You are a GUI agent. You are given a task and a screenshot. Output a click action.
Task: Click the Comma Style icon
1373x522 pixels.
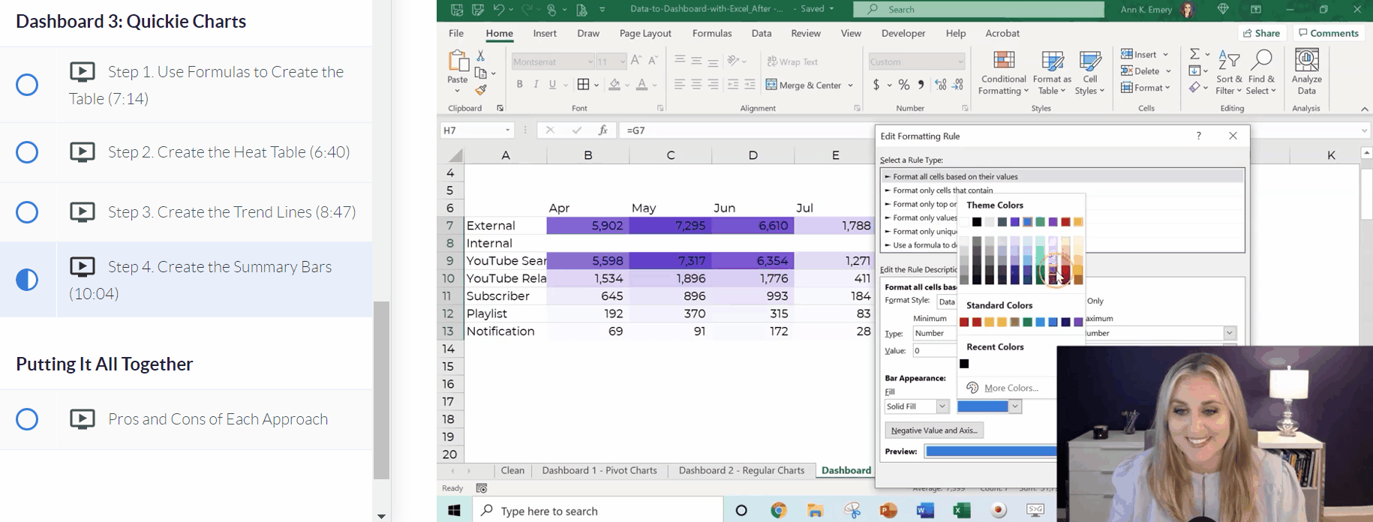pyautogui.click(x=921, y=85)
